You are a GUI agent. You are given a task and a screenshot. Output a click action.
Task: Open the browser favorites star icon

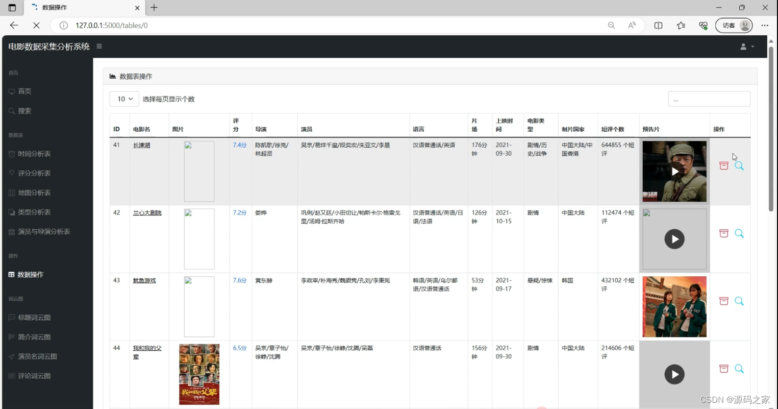pos(681,26)
